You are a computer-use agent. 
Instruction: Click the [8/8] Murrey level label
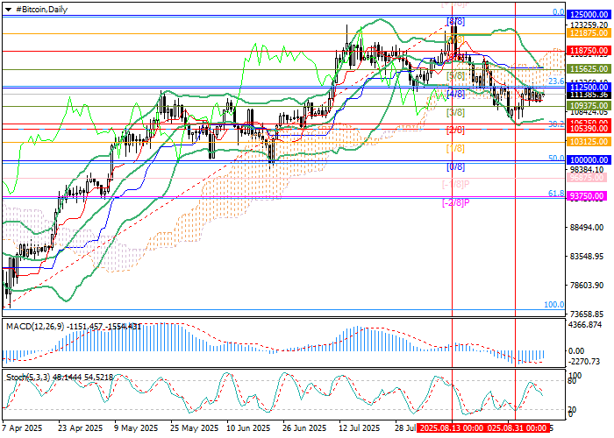coord(455,20)
